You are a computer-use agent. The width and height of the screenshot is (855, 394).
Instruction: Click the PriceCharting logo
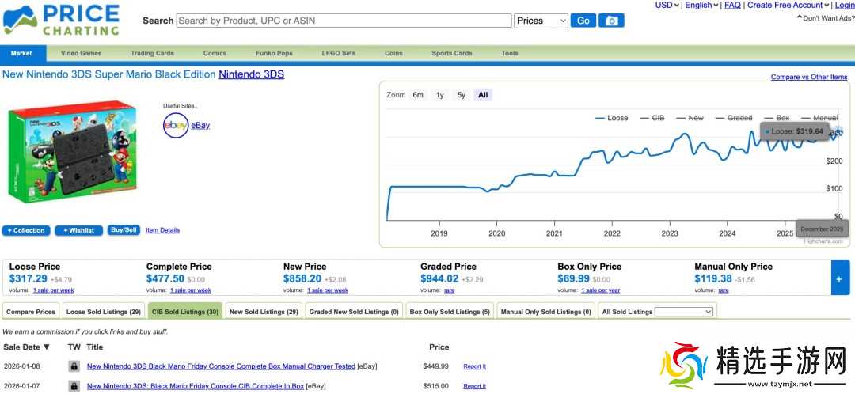pos(62,21)
